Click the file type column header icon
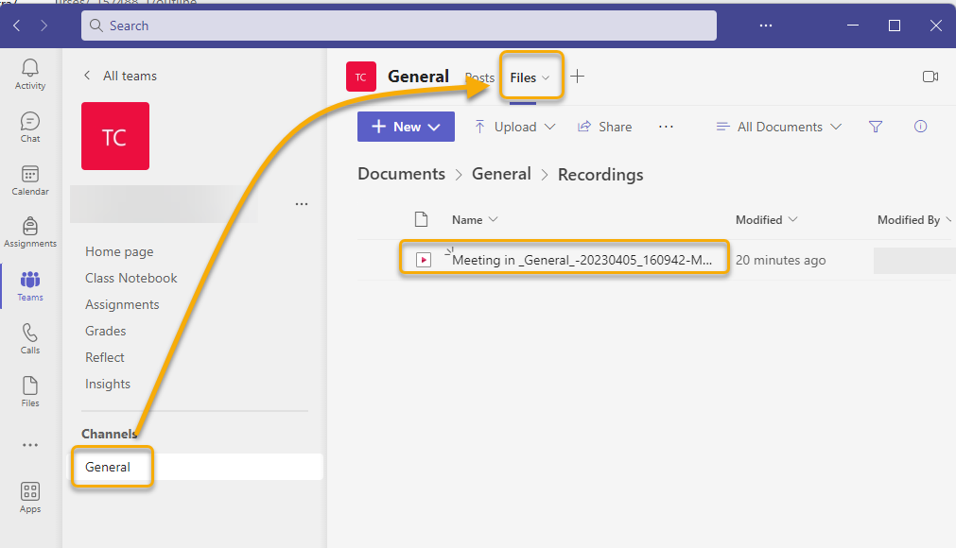This screenshot has width=956, height=548. (x=422, y=219)
